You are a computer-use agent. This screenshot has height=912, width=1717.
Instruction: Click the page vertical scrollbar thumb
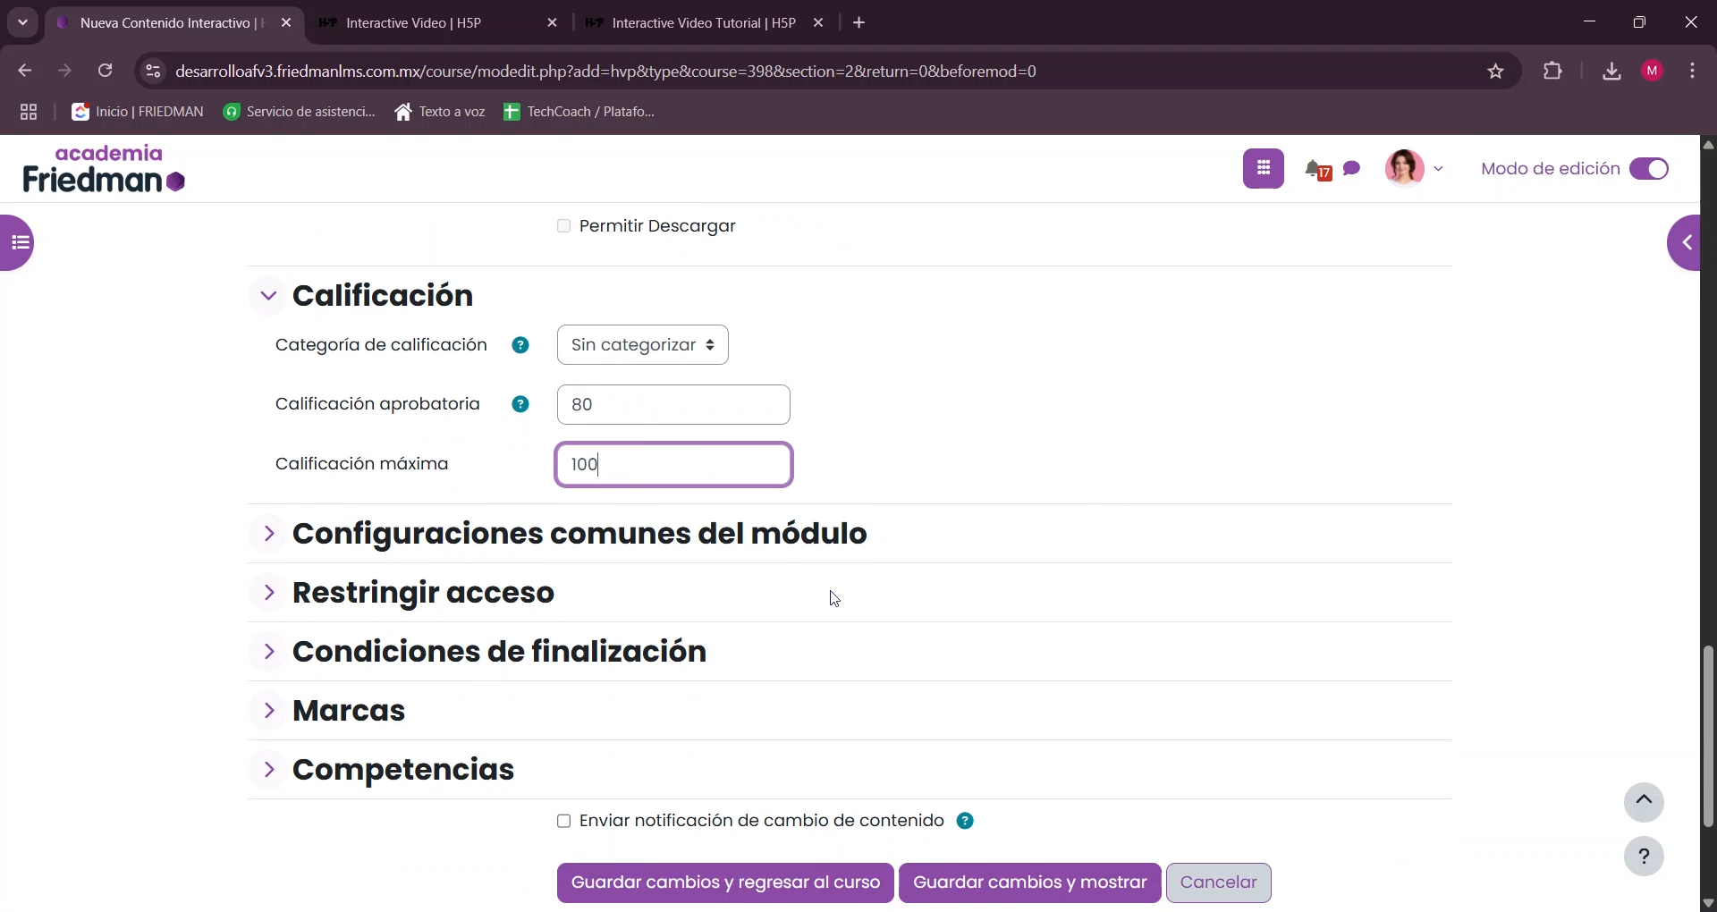[1708, 736]
